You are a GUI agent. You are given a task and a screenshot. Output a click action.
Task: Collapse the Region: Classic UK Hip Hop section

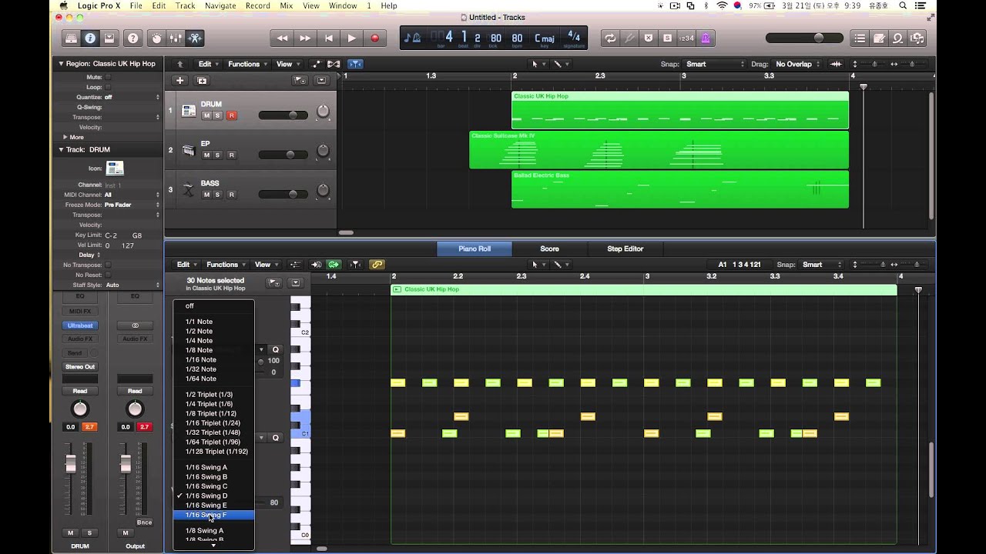coord(61,64)
